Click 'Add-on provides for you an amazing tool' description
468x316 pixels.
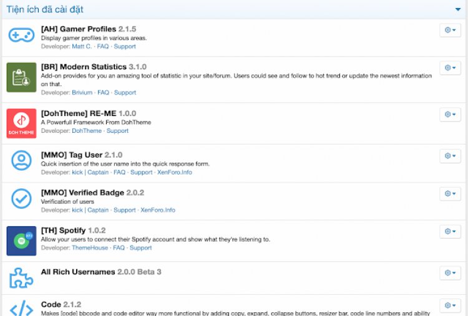pyautogui.click(x=236, y=80)
